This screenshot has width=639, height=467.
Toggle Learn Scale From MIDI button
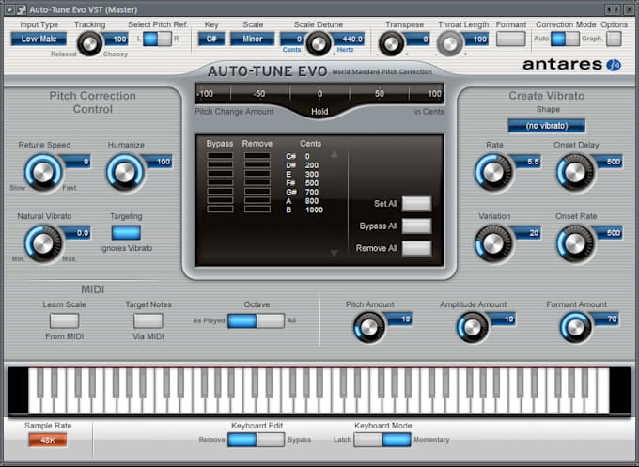[64, 320]
